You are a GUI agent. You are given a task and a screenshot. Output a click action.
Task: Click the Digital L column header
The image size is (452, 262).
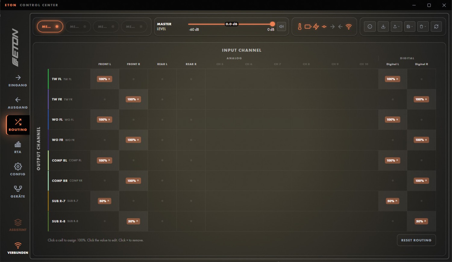(x=393, y=64)
